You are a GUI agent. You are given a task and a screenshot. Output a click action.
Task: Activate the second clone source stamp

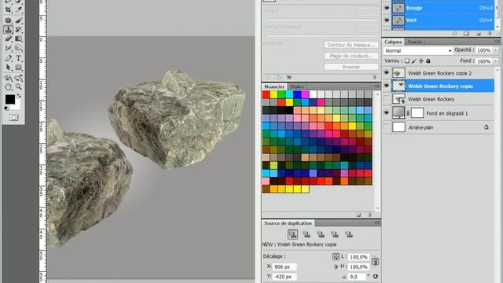307,234
